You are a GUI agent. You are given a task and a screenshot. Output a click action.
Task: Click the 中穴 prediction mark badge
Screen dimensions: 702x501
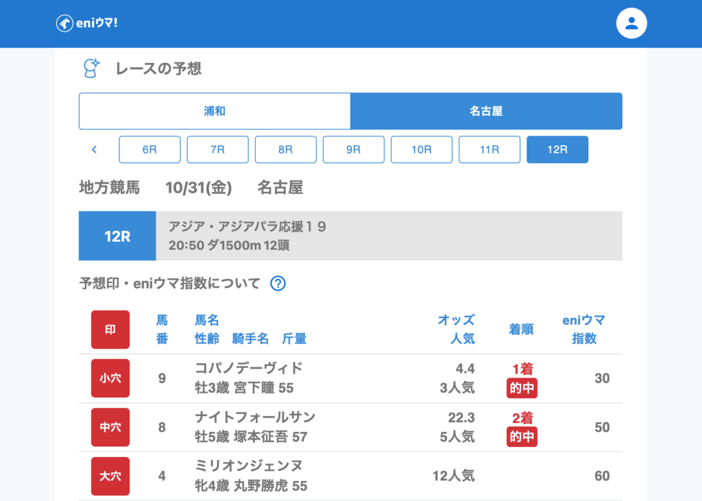pyautogui.click(x=110, y=427)
